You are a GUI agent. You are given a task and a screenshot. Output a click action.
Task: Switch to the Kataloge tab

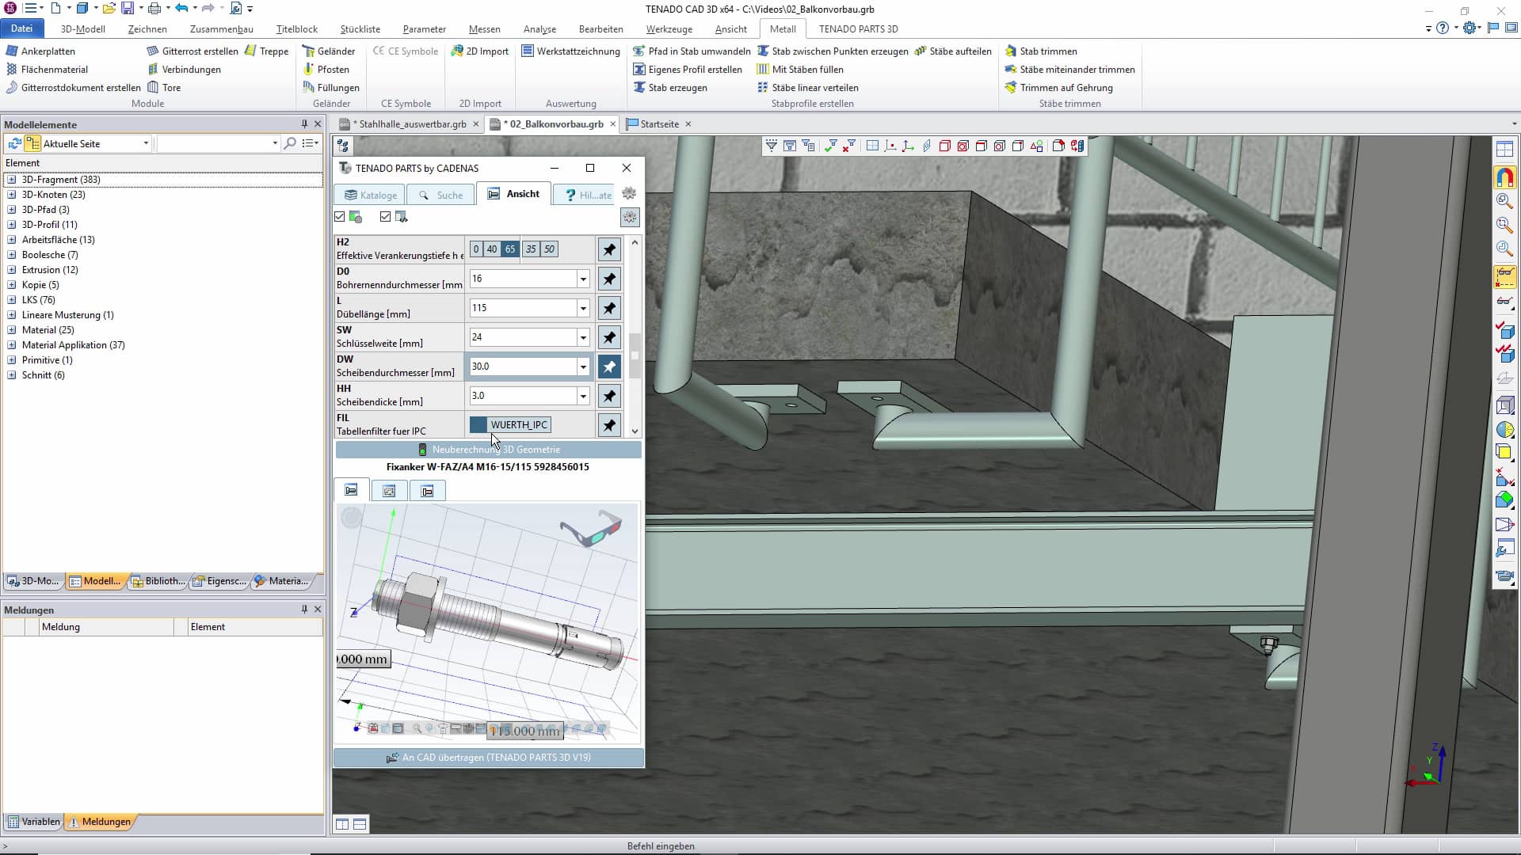pyautogui.click(x=369, y=195)
